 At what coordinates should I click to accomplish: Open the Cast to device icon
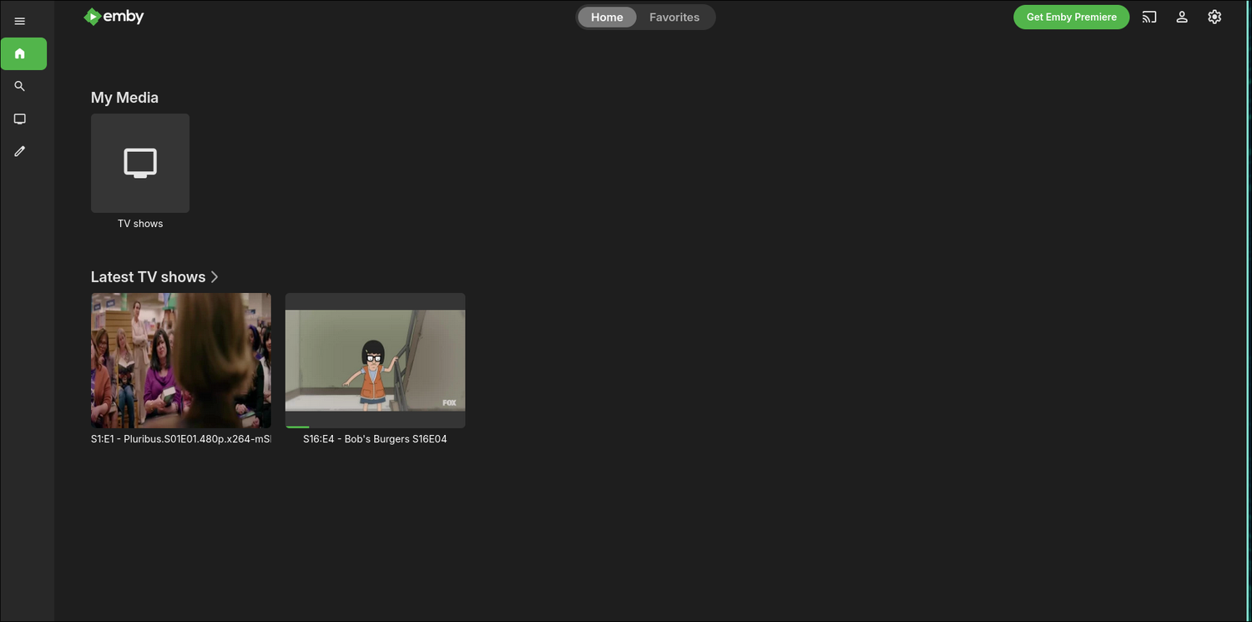1149,17
